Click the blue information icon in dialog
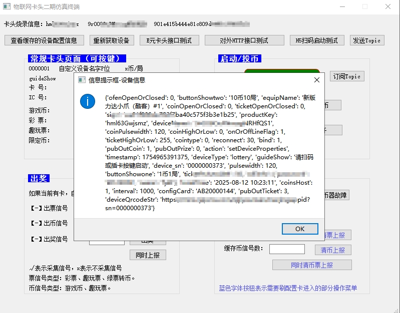Viewport: 400px width, 313px height. click(x=88, y=101)
